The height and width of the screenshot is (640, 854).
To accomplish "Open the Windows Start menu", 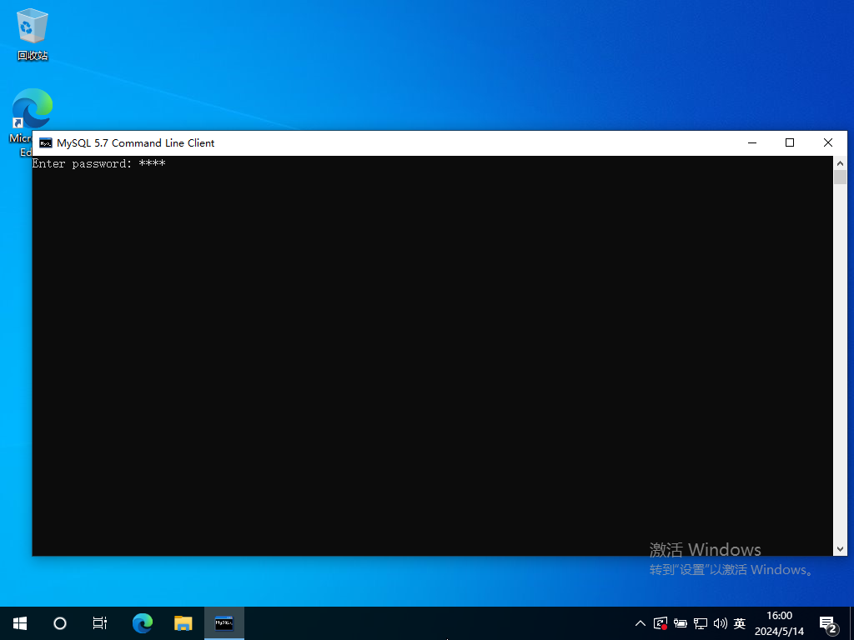I will pyautogui.click(x=20, y=622).
